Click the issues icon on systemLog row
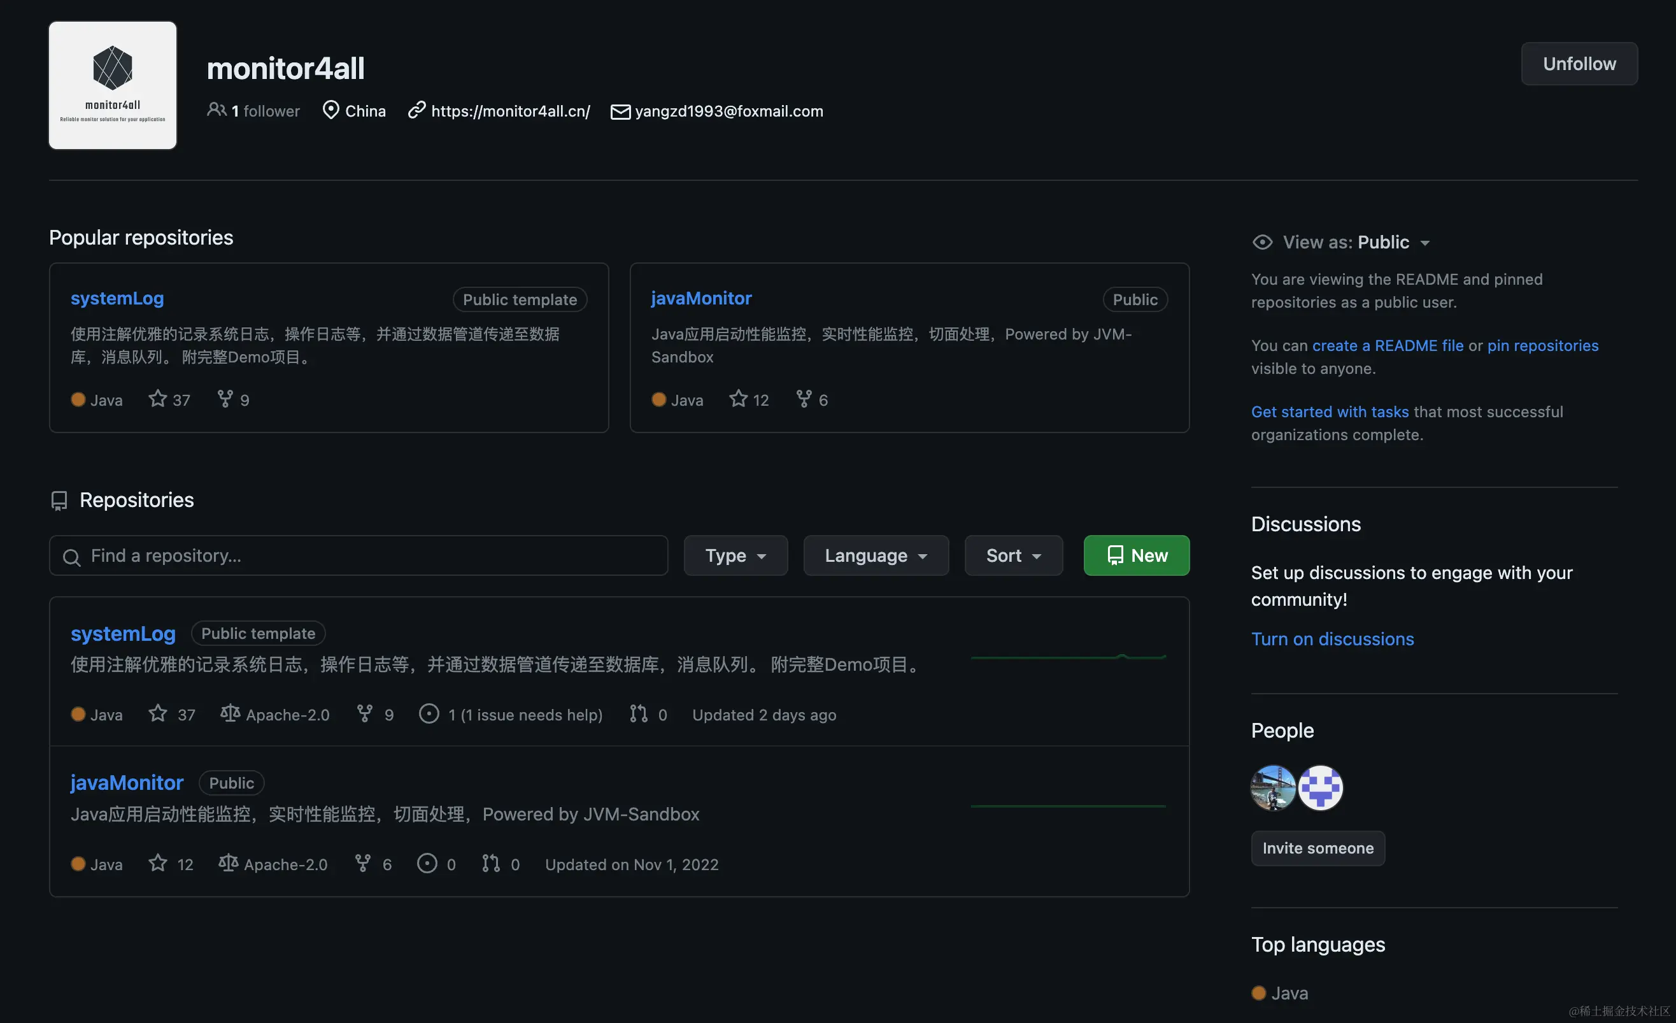 429,713
